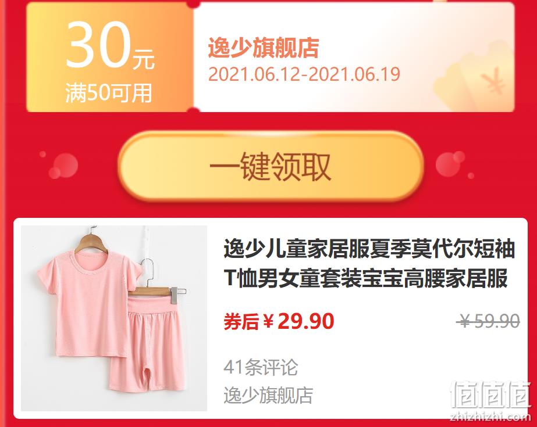The height and width of the screenshot is (427, 537).
Task: Click the 逸少旗舰店 coupon store name
Action: pyautogui.click(x=264, y=48)
